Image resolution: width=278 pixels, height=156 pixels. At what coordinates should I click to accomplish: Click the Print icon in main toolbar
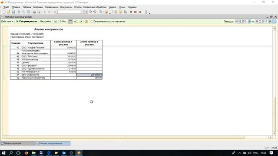coord(34,12)
